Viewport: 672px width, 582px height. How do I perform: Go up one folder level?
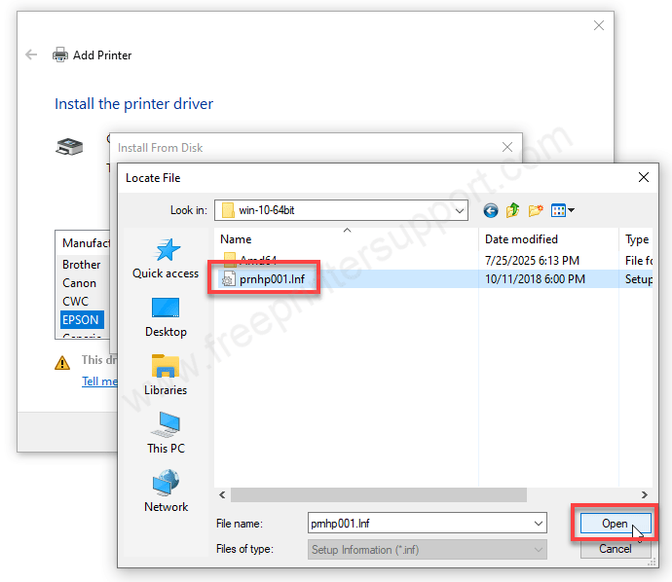[512, 210]
